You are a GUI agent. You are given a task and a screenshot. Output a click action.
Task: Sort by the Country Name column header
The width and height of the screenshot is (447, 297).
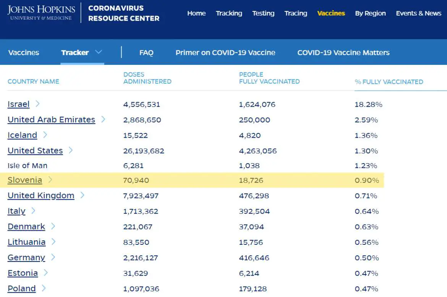33,82
